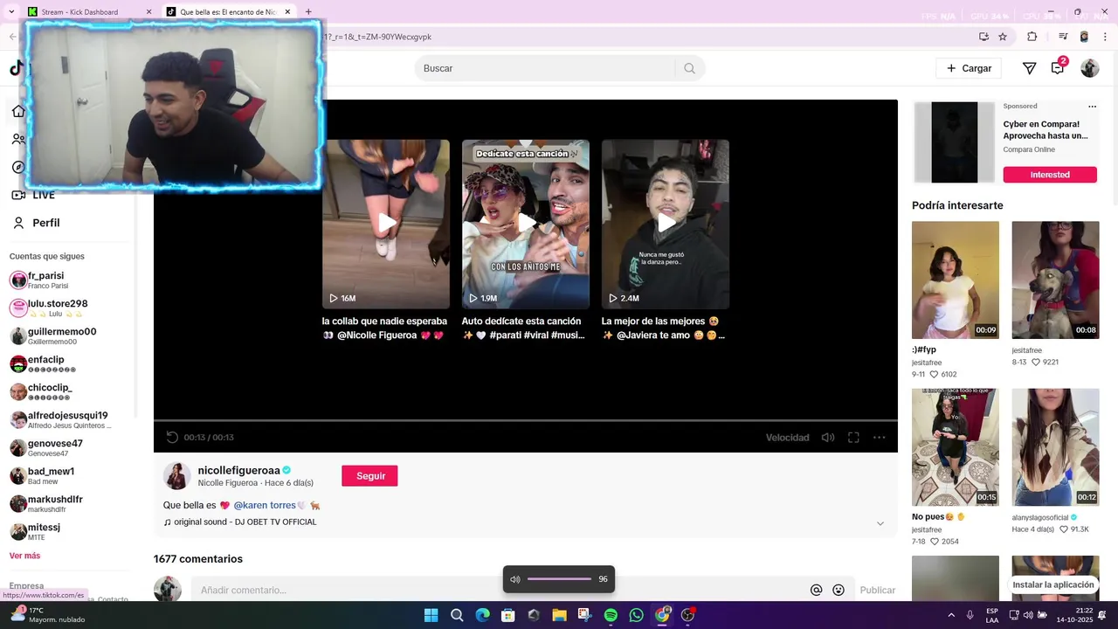Open the Velocidad playback speed menu
Image resolution: width=1118 pixels, height=629 pixels.
point(787,437)
